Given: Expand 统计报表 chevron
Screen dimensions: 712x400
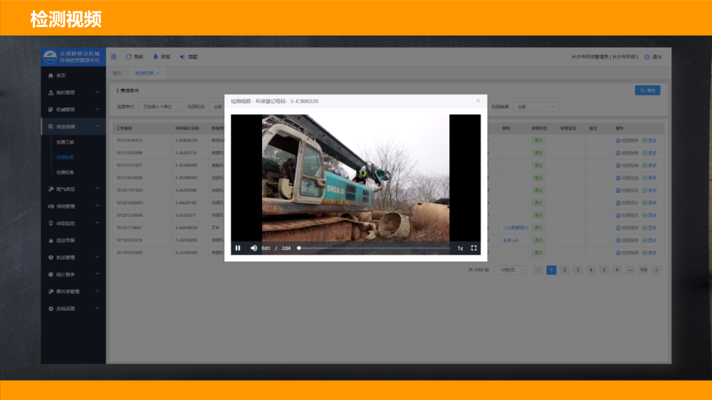Looking at the screenshot, I should [x=97, y=274].
